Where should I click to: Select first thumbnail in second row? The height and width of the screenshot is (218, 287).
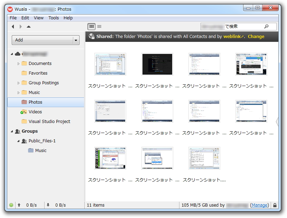click(110, 111)
